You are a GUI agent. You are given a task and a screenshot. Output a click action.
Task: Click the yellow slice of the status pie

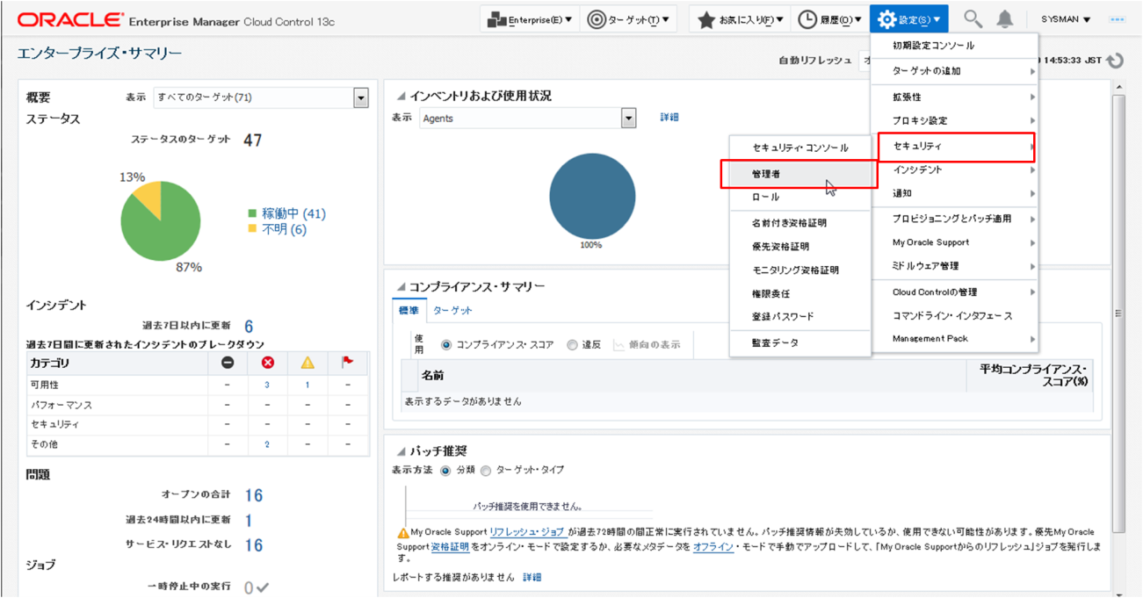pyautogui.click(x=149, y=198)
